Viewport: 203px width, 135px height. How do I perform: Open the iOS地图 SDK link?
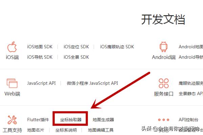(40, 47)
